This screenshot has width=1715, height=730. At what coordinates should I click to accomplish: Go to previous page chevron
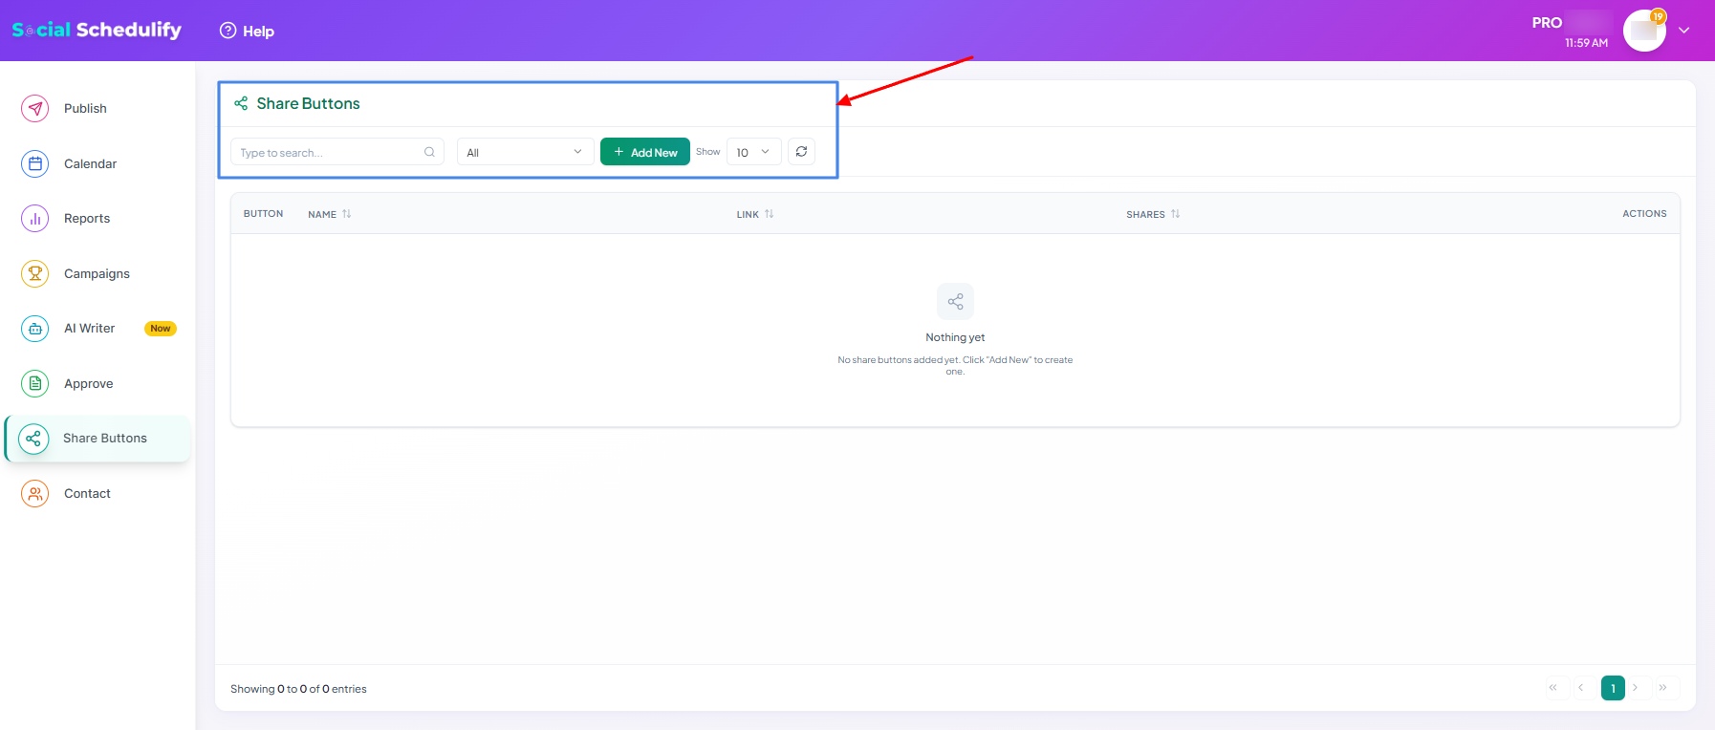point(1581,688)
